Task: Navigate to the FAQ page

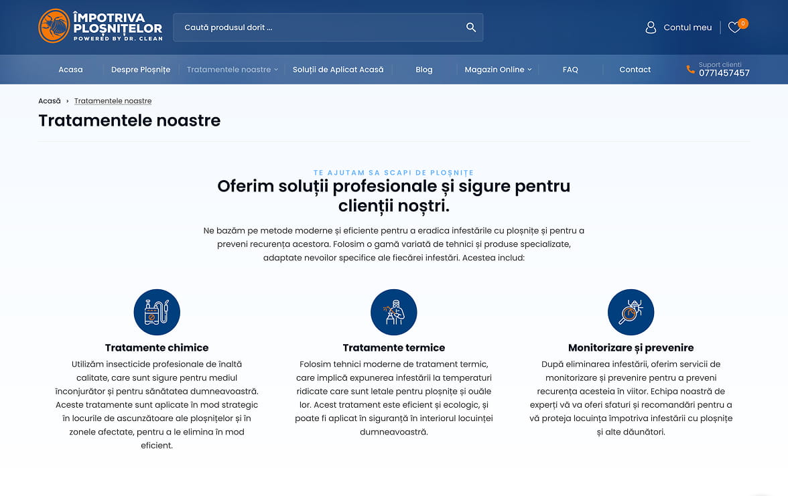Action: (x=570, y=70)
